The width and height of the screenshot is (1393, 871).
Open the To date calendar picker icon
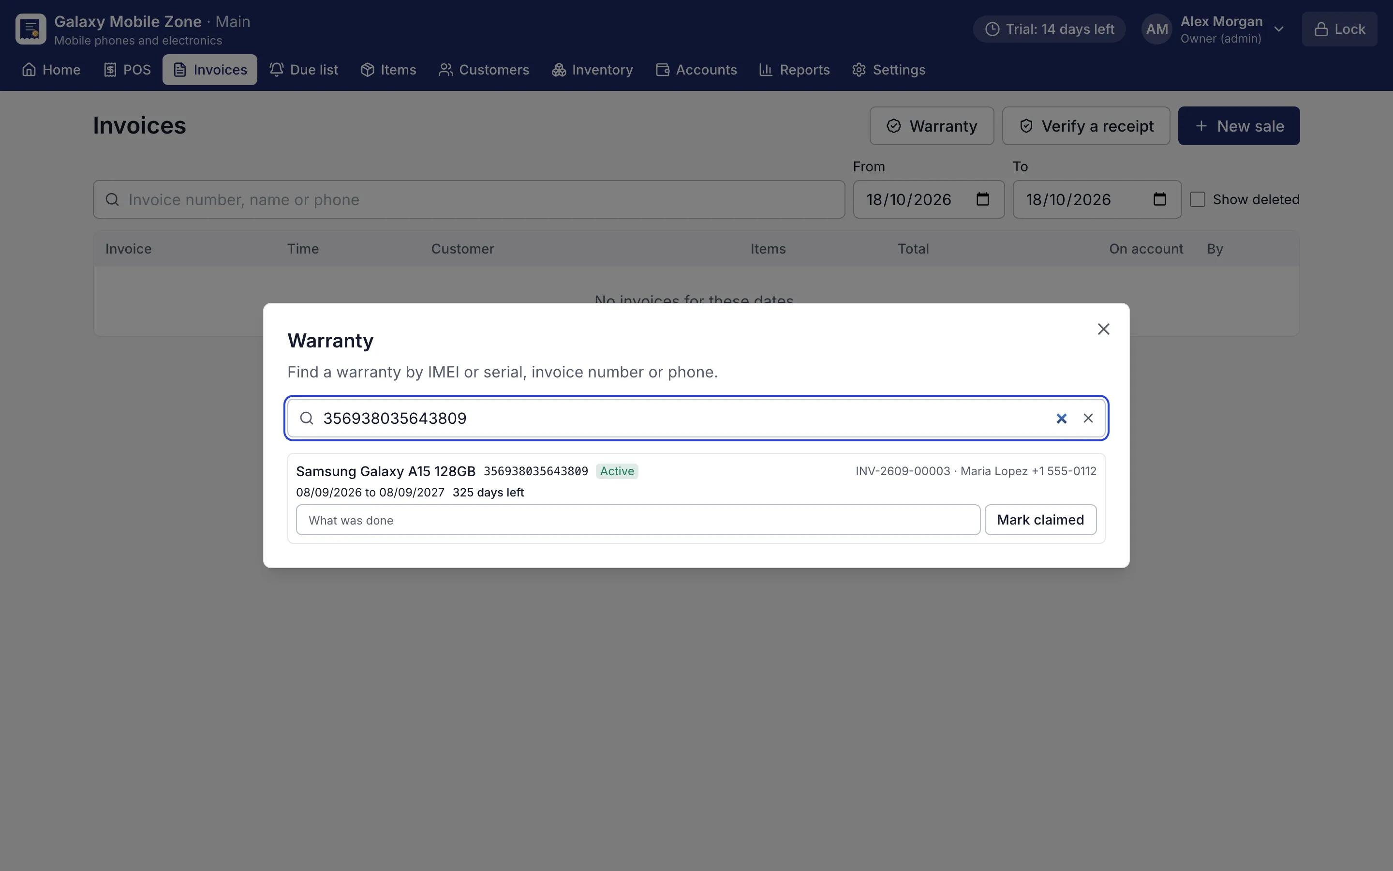1159,199
